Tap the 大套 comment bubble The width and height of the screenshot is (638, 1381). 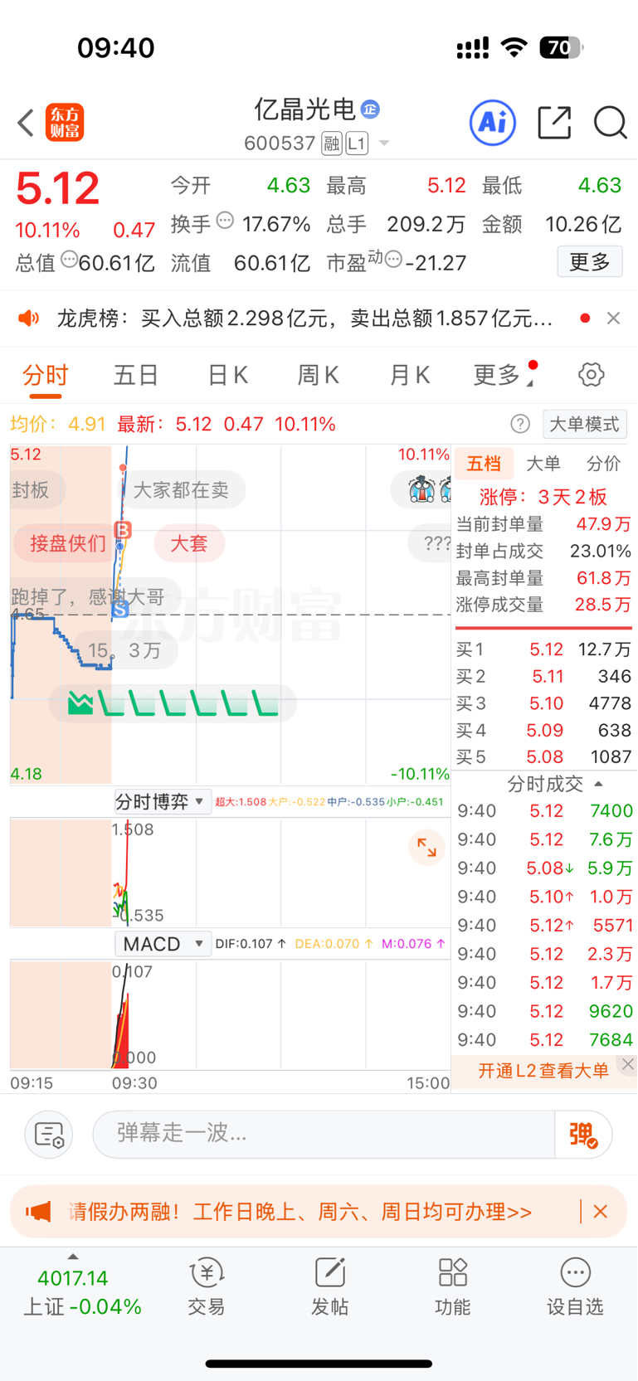[x=189, y=543]
